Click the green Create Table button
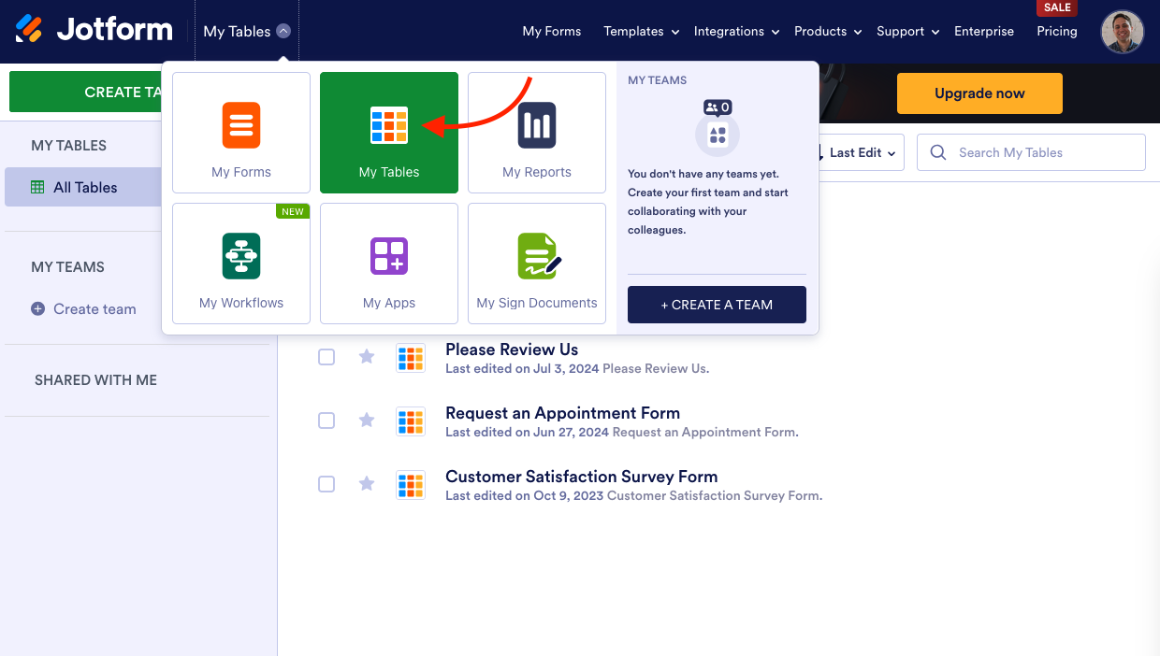The width and height of the screenshot is (1160, 656). tap(86, 92)
